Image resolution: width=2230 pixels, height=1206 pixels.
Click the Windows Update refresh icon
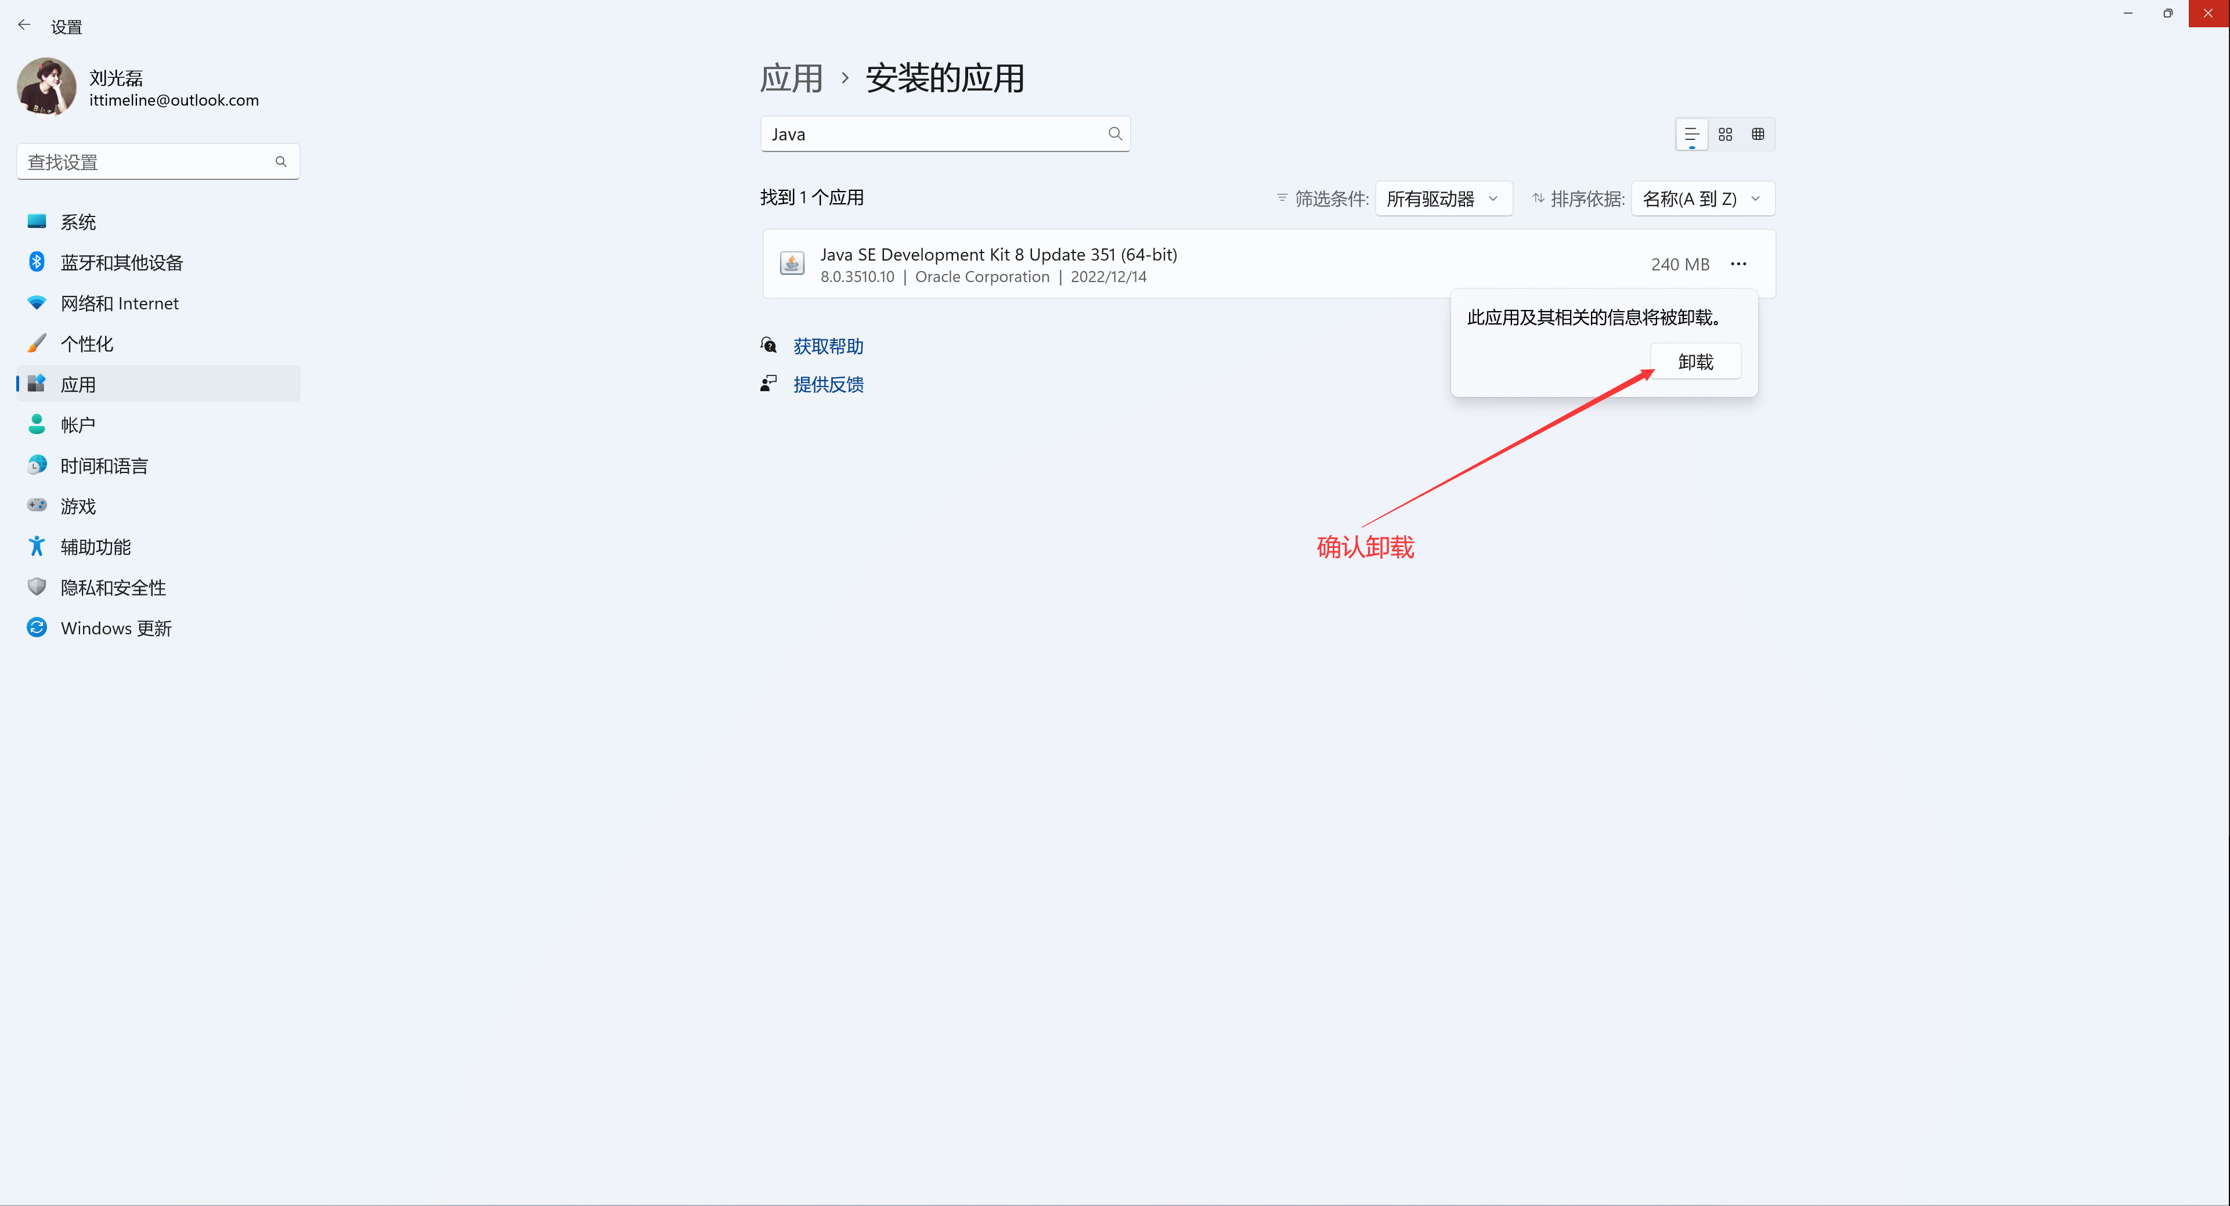[37, 627]
